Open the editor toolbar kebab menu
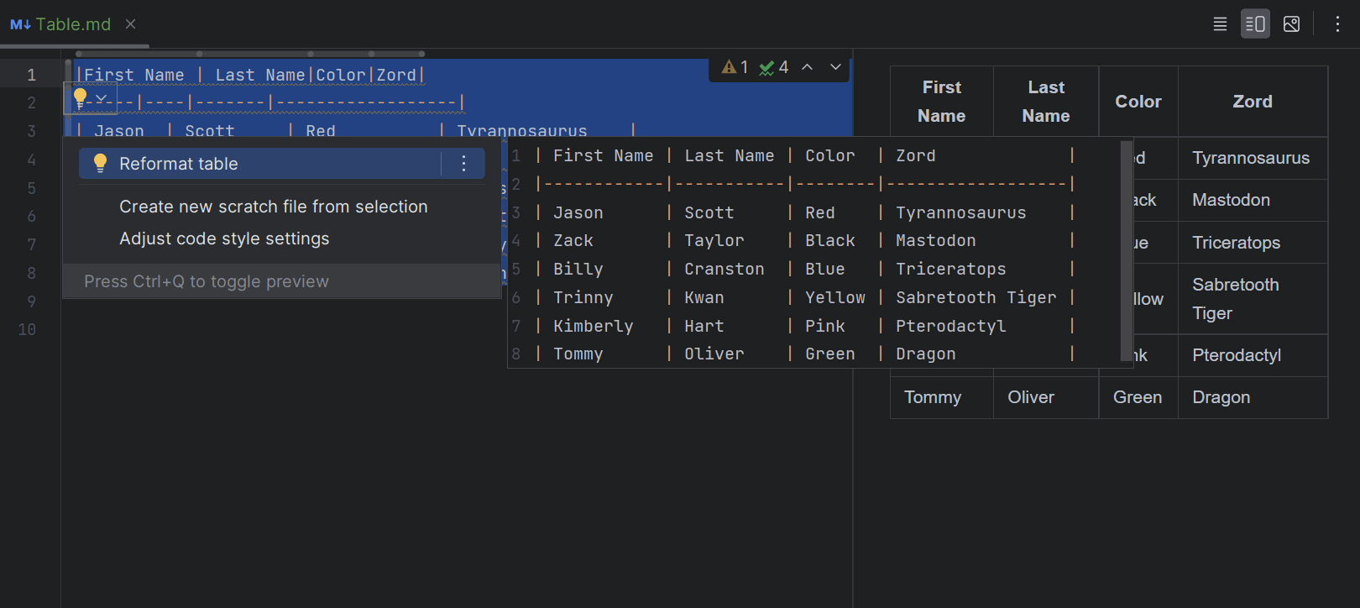Screen dimensions: 1360x608 [x=1337, y=24]
